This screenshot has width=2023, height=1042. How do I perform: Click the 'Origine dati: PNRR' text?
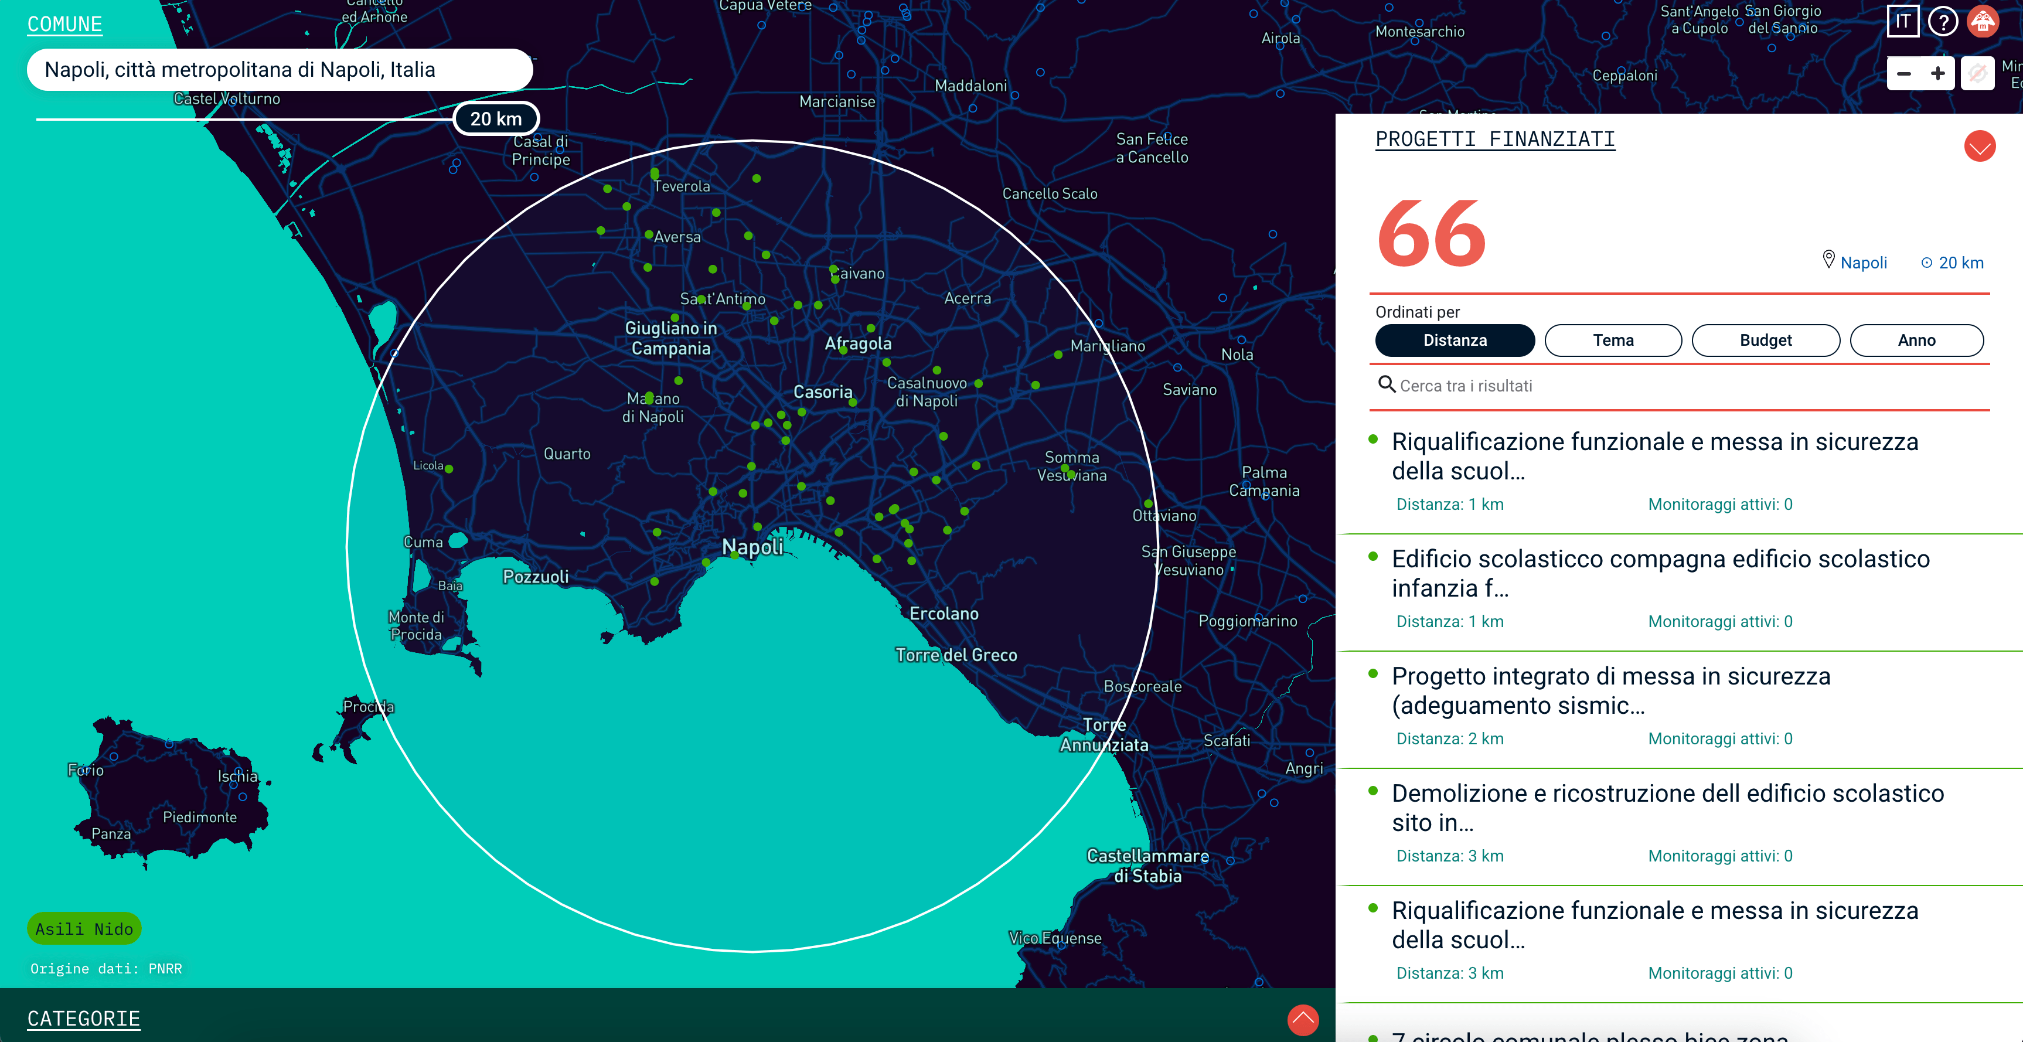(x=106, y=968)
